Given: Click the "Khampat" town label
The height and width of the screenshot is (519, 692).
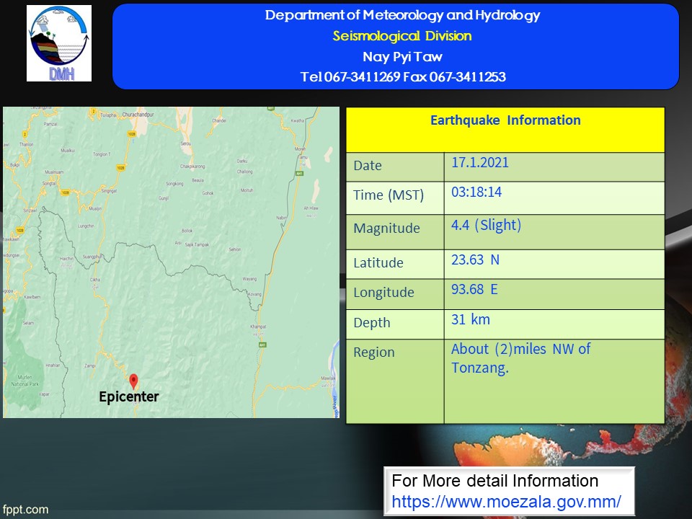Looking at the screenshot, I should 258,327.
